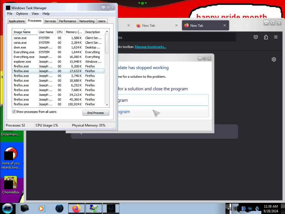Select Everything.exe row using 16,080 K

click(x=58, y=57)
